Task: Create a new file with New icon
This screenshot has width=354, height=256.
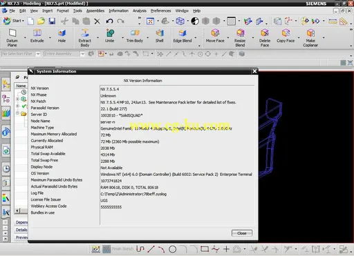Action: [30, 21]
